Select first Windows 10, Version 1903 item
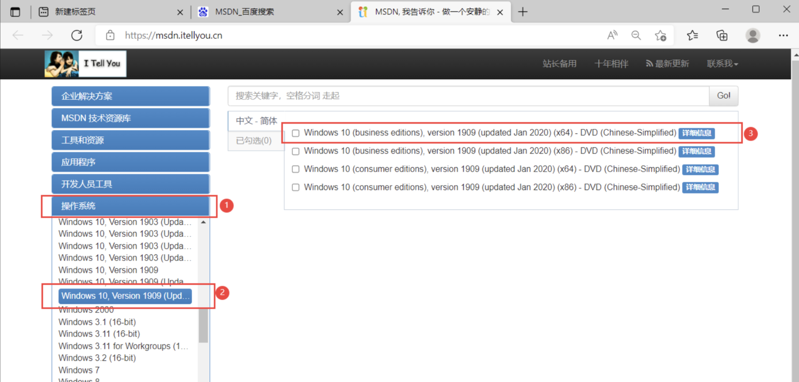Image resolution: width=799 pixels, height=382 pixels. click(x=125, y=222)
